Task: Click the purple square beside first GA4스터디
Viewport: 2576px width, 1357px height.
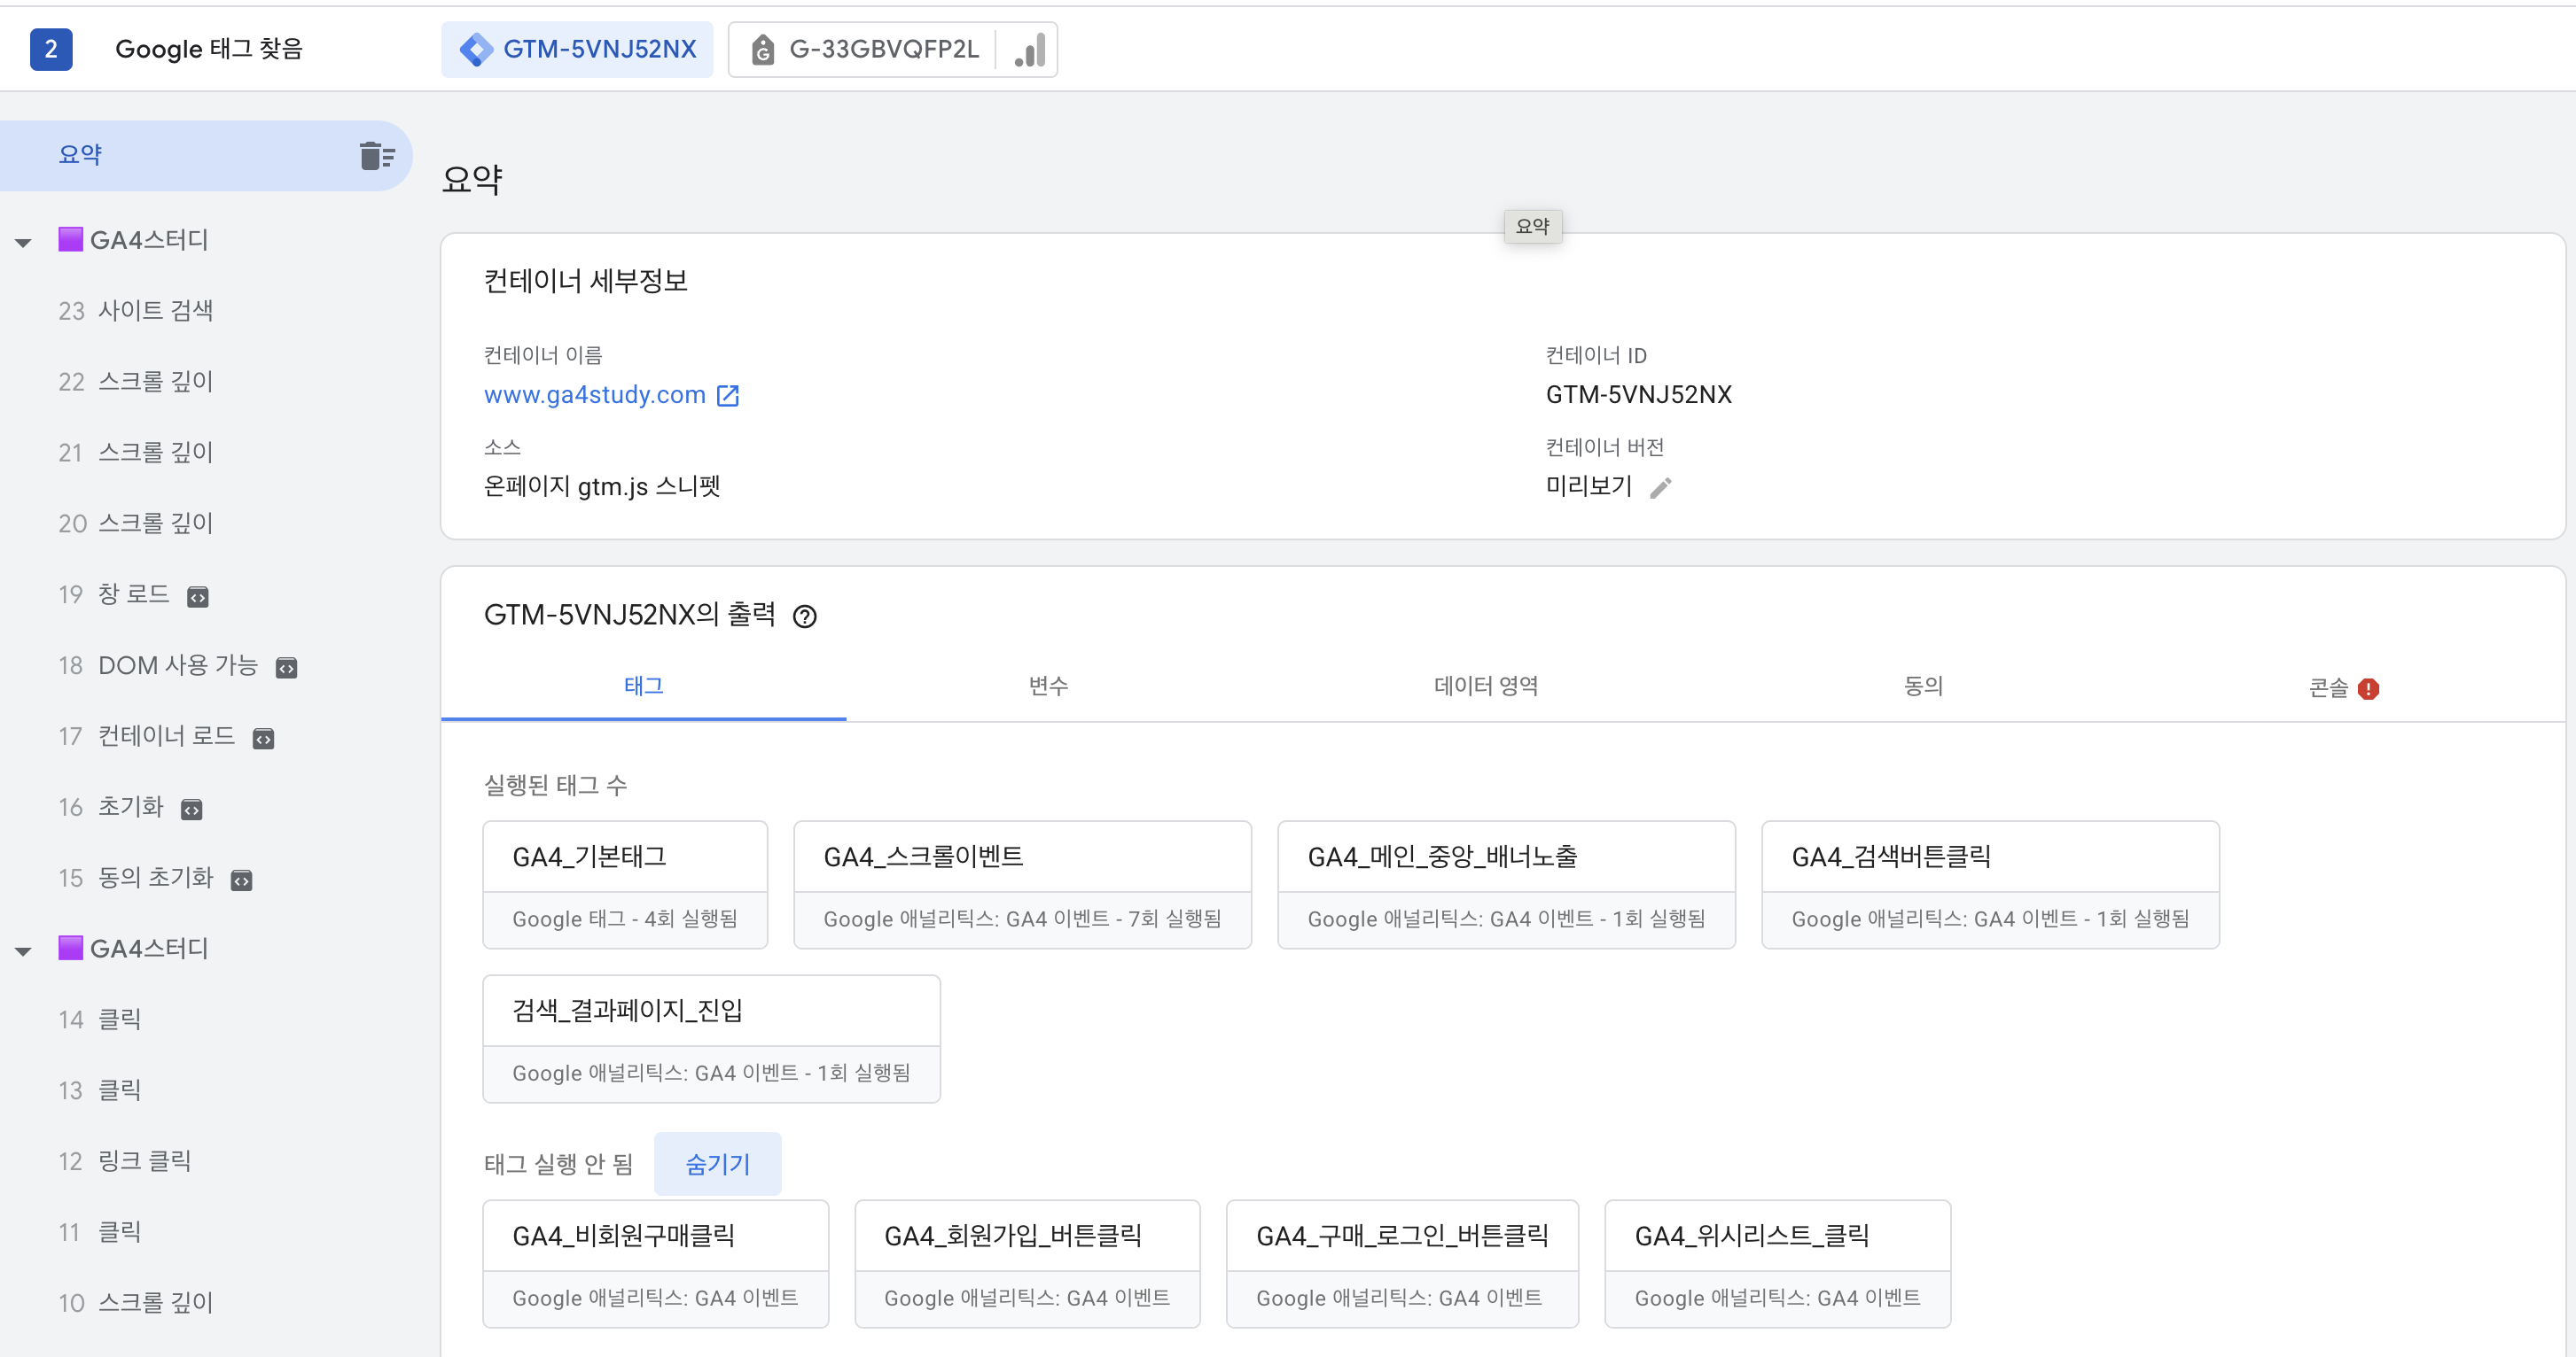Action: [x=70, y=240]
